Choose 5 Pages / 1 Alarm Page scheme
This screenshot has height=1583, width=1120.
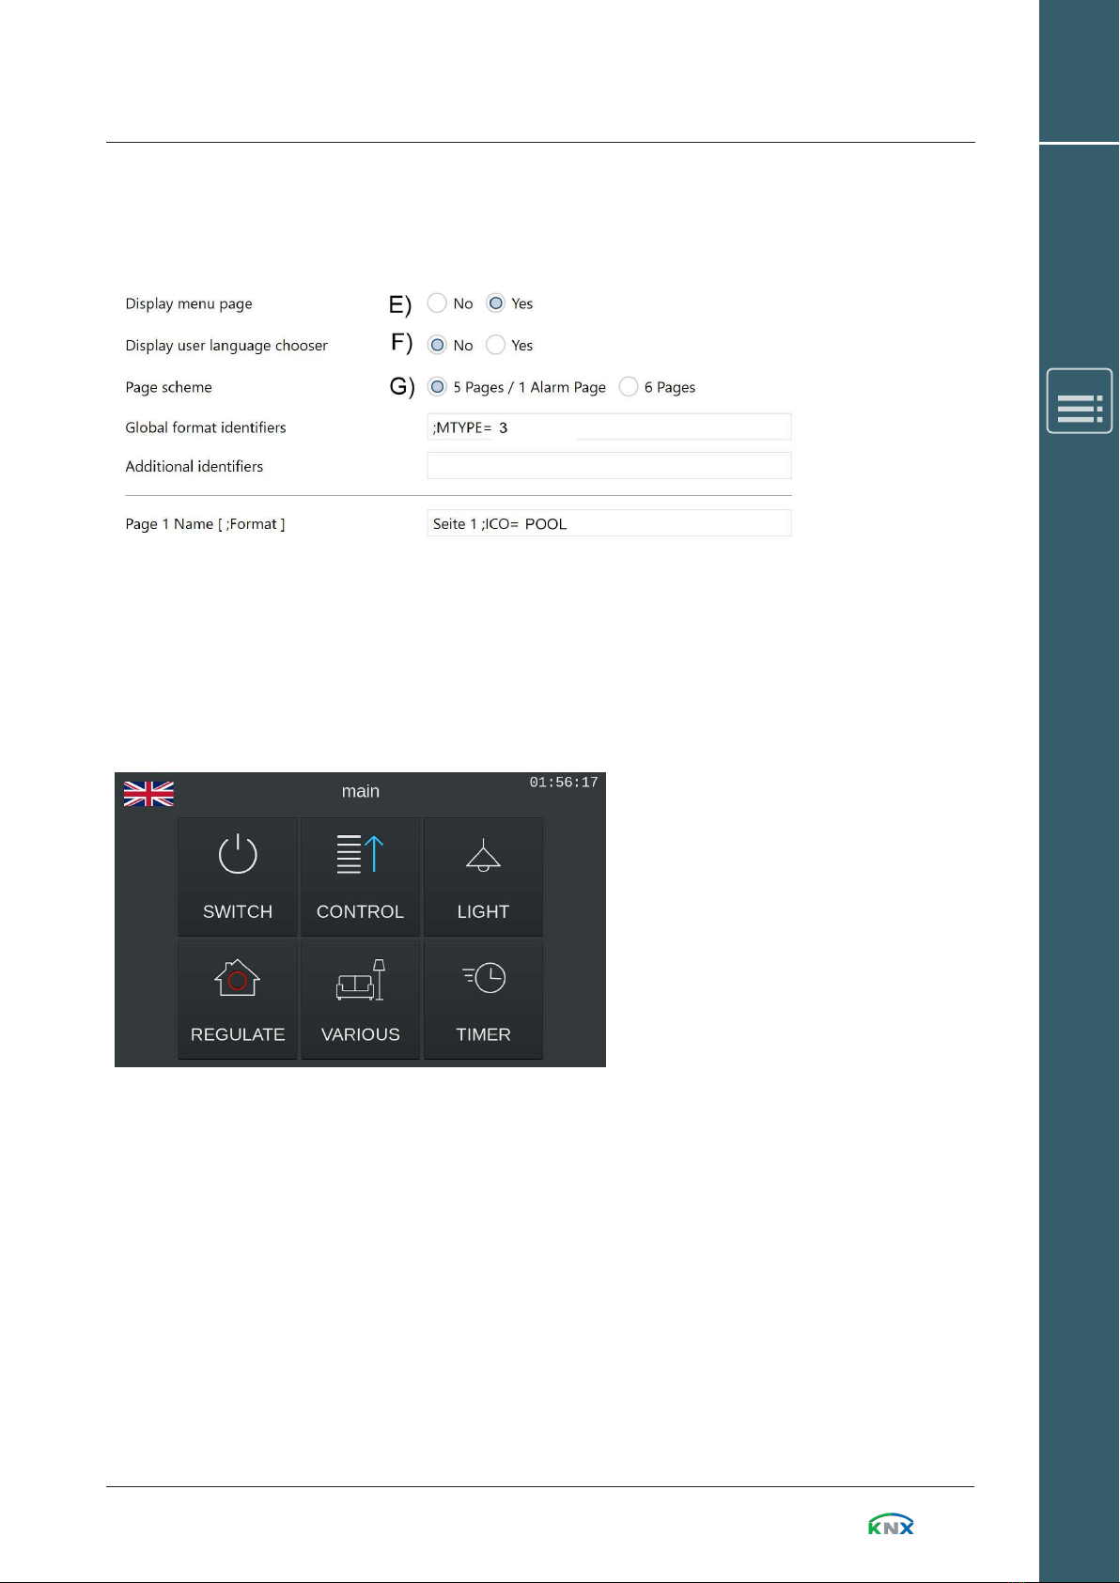[437, 387]
